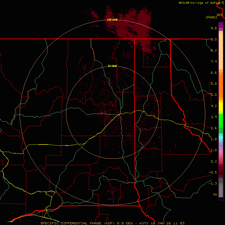225x225 pixels.
Task: Click the -1.3 scale value
Action: 213,183
